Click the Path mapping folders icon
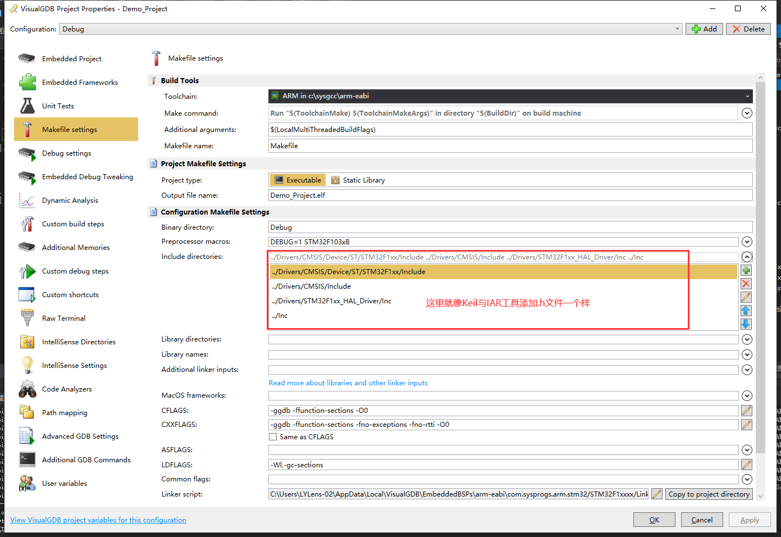 coord(27,412)
